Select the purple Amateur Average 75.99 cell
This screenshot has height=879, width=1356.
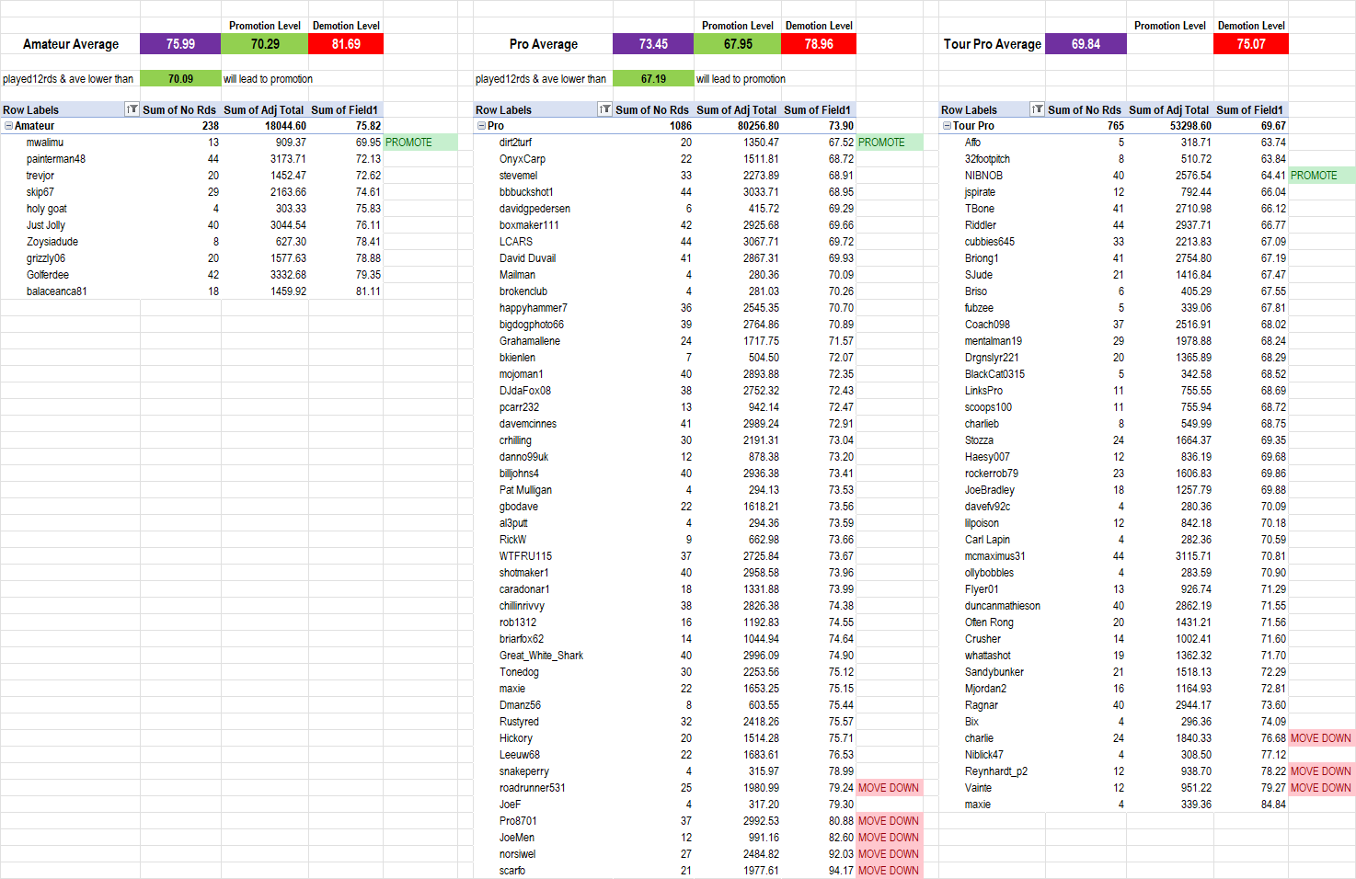point(180,44)
